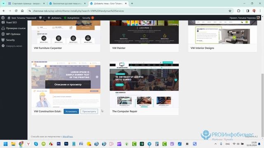Open the user profile greeting Привет, Татьяна Чернова
Screen dimensions: 264x148
pyautogui.click(x=245, y=18)
